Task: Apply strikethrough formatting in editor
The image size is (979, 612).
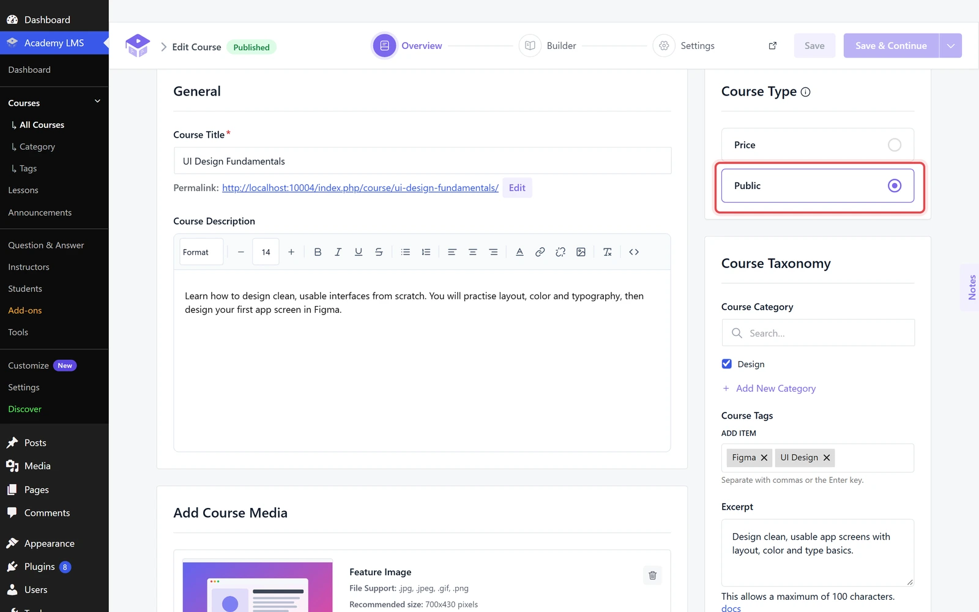Action: click(379, 252)
